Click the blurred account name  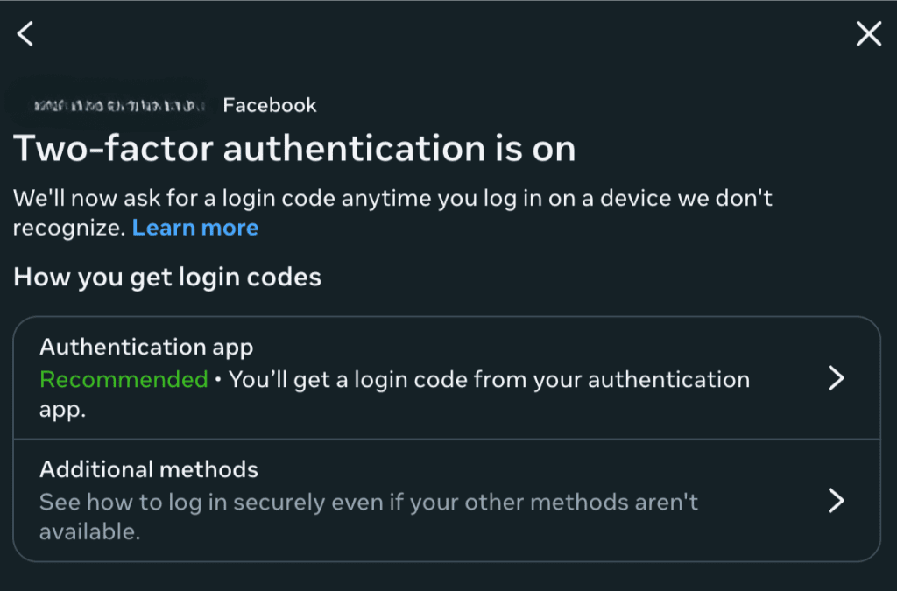pyautogui.click(x=118, y=106)
